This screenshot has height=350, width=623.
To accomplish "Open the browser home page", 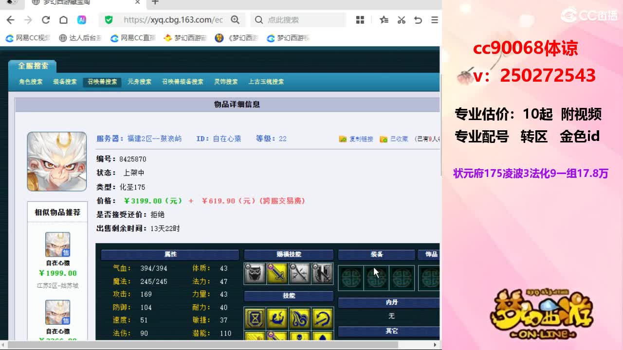I will (63, 20).
